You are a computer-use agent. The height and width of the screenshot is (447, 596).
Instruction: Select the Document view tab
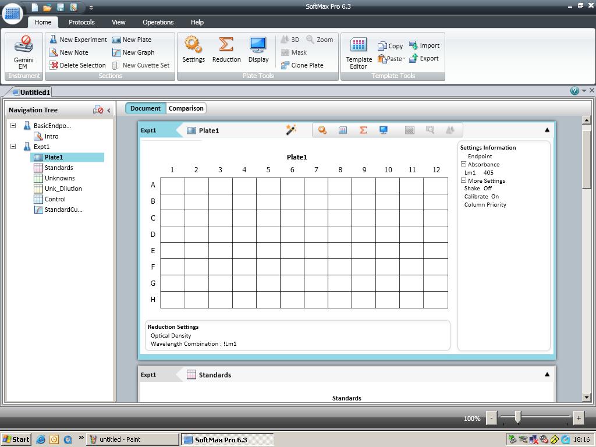coord(146,108)
